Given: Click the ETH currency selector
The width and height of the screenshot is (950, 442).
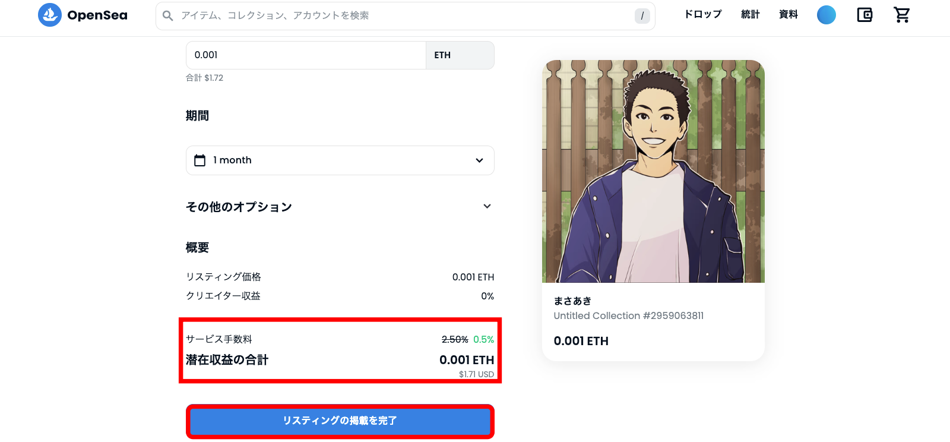Looking at the screenshot, I should pyautogui.click(x=460, y=55).
